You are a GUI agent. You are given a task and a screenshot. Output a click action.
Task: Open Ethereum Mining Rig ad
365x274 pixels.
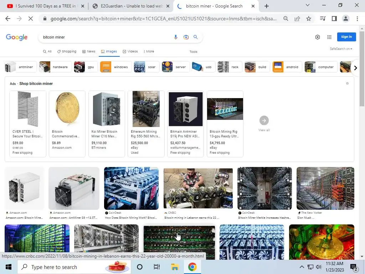pos(146,124)
